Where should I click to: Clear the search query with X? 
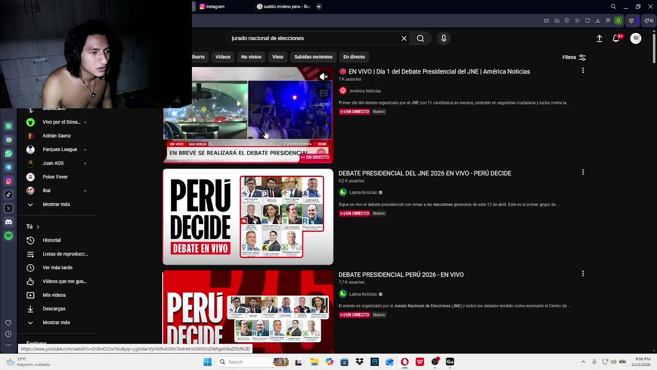click(404, 38)
